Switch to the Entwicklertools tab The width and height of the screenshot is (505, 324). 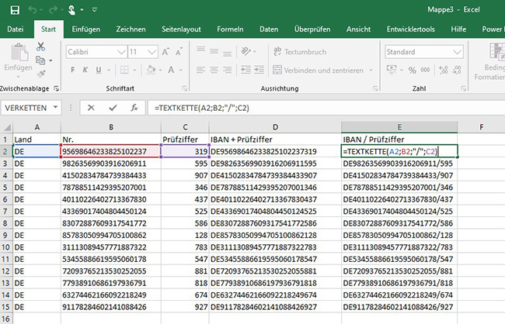pos(411,29)
